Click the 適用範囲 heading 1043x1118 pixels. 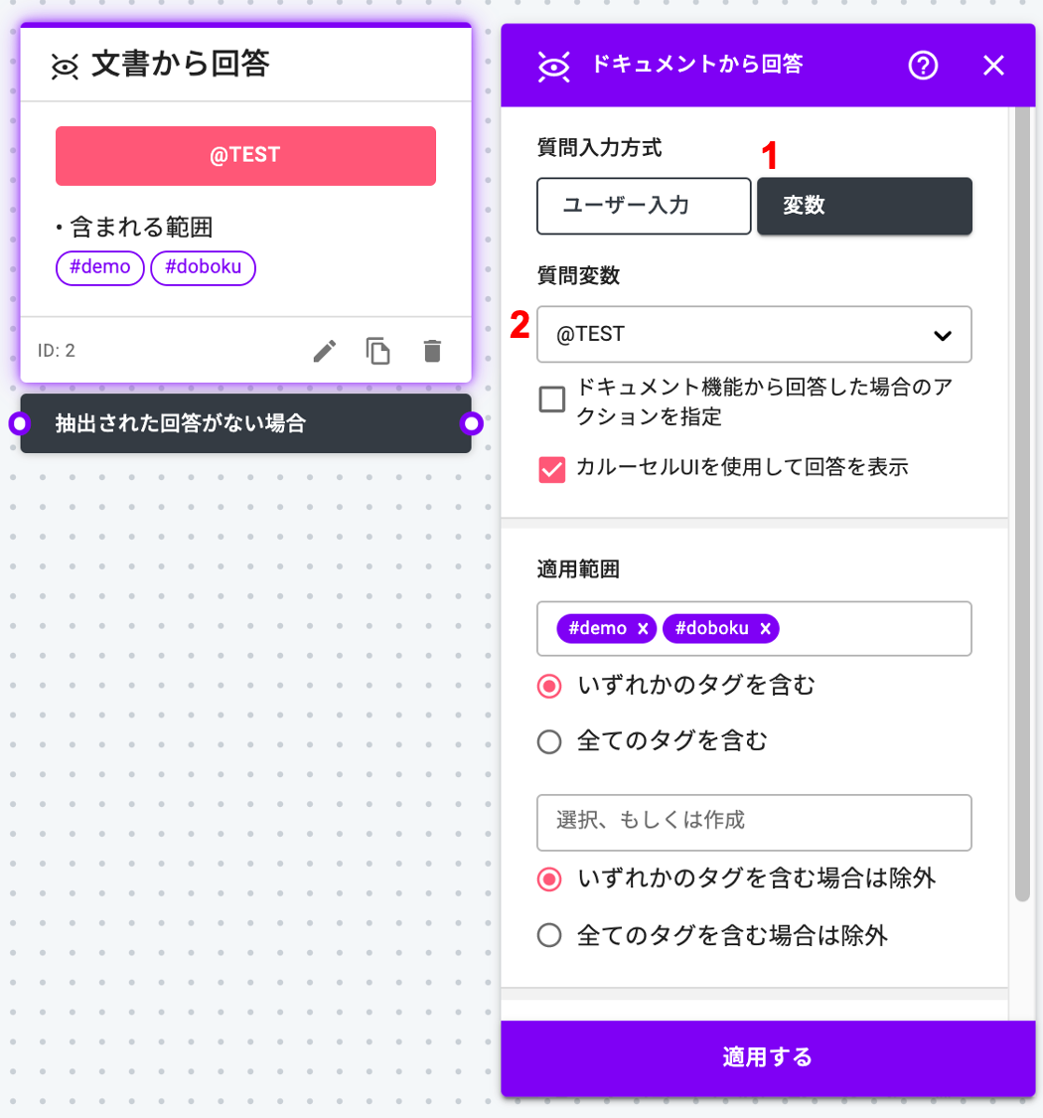click(x=577, y=569)
